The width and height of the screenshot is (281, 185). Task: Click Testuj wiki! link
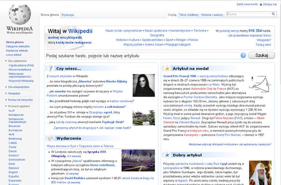(x=263, y=45)
